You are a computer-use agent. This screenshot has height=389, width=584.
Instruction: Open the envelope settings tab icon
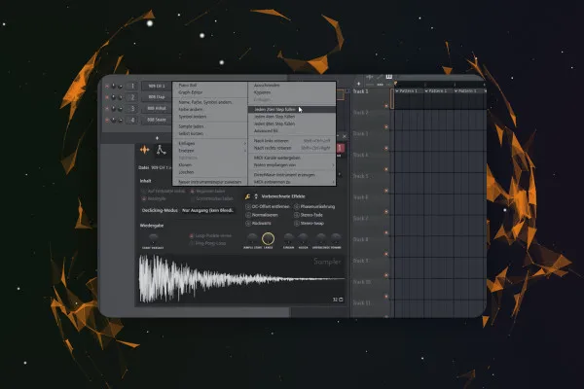click(x=161, y=150)
